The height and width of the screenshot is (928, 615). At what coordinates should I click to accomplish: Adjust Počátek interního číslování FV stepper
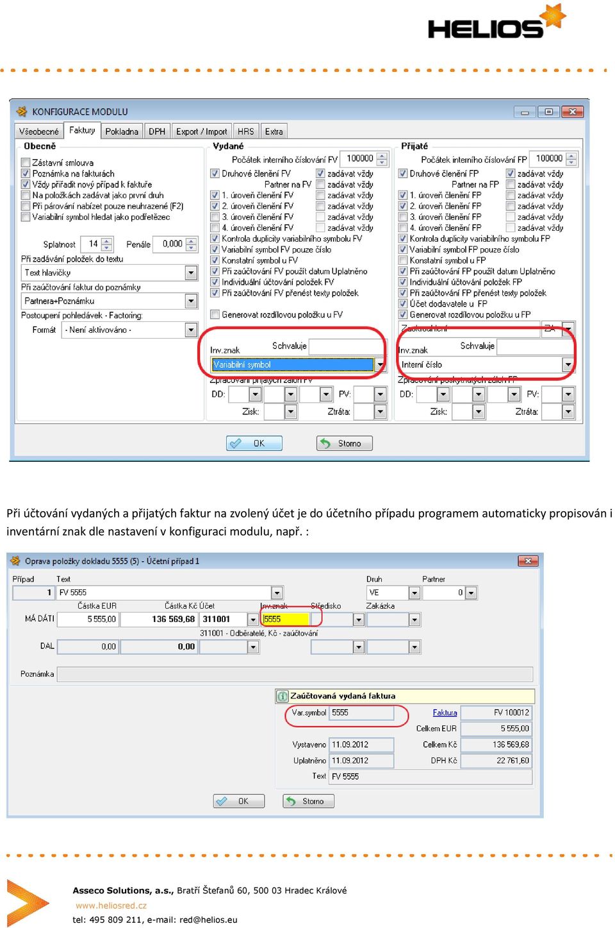coord(382,159)
